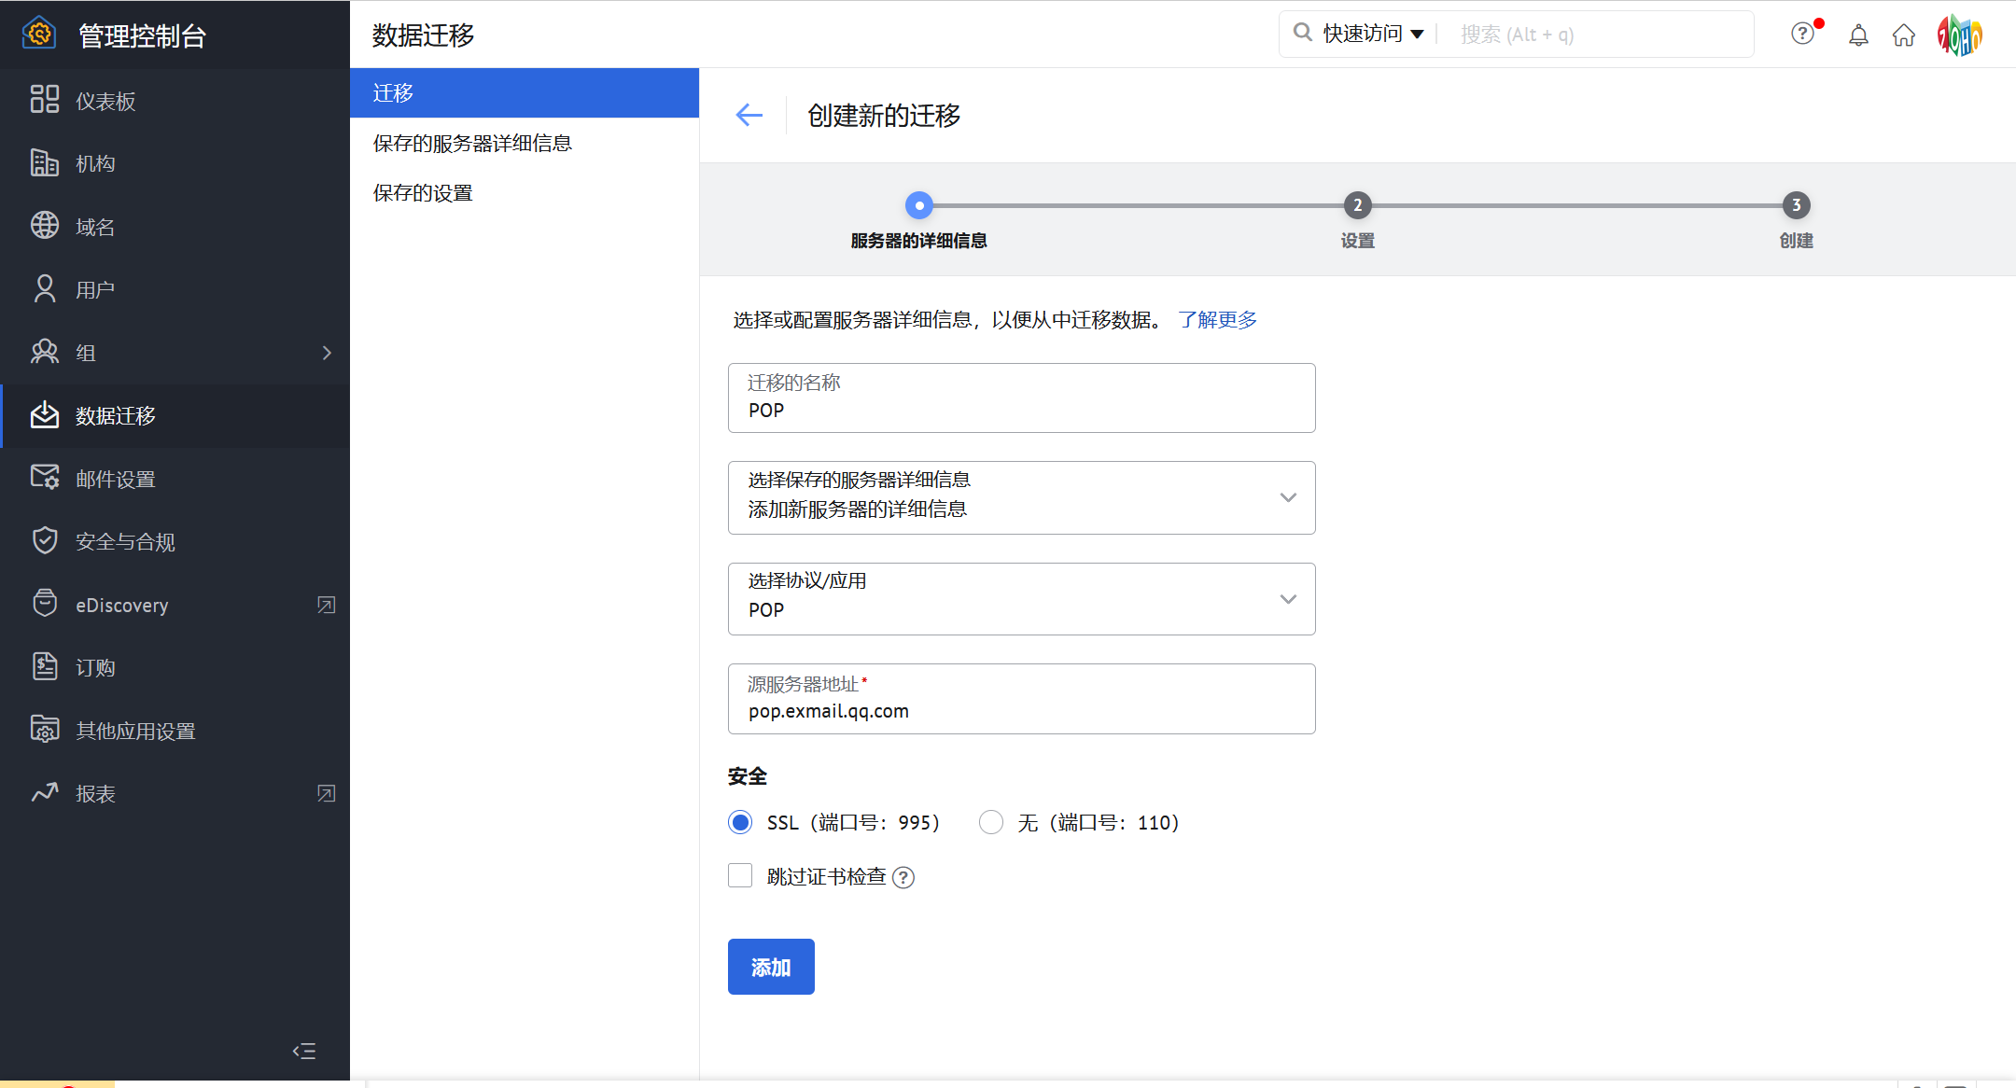
Task: Open the 了解更多 link
Action: [x=1218, y=320]
